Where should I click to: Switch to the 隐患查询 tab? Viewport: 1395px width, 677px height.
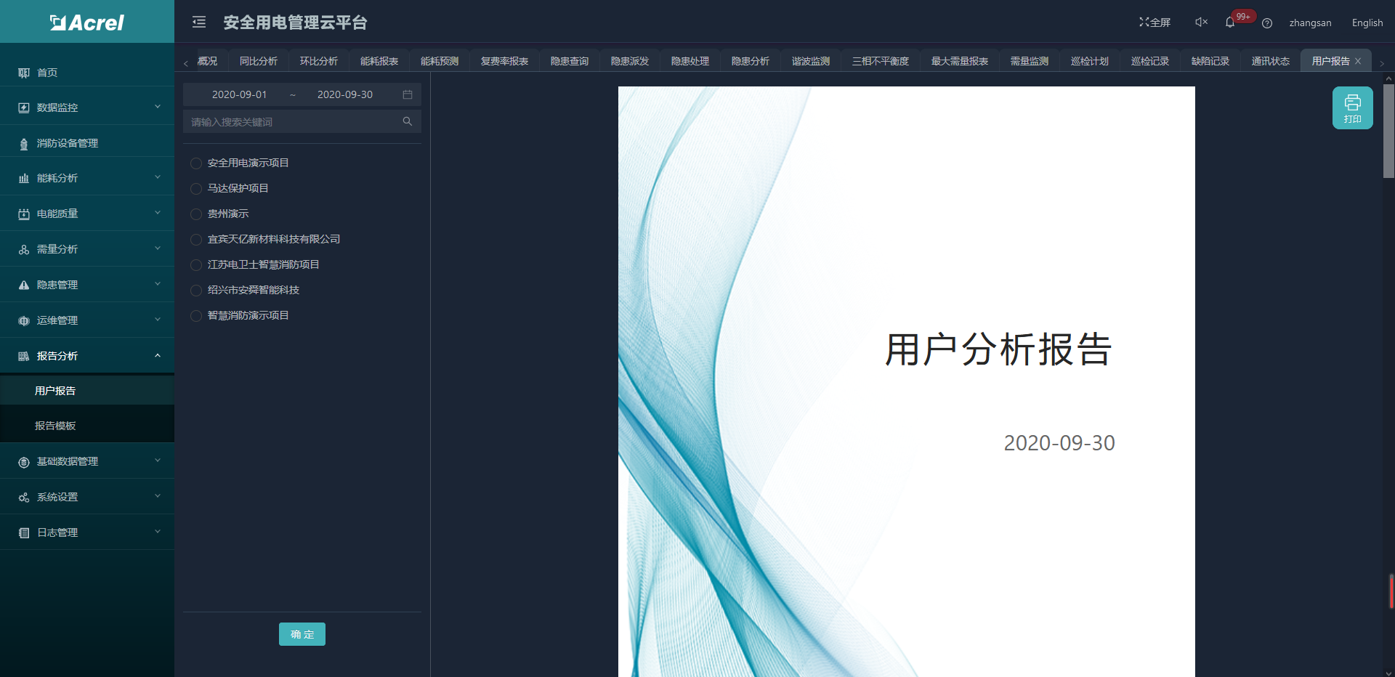tap(569, 61)
